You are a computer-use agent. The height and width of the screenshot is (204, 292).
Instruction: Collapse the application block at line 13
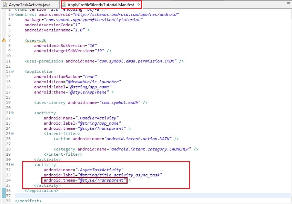pyautogui.click(x=12, y=71)
